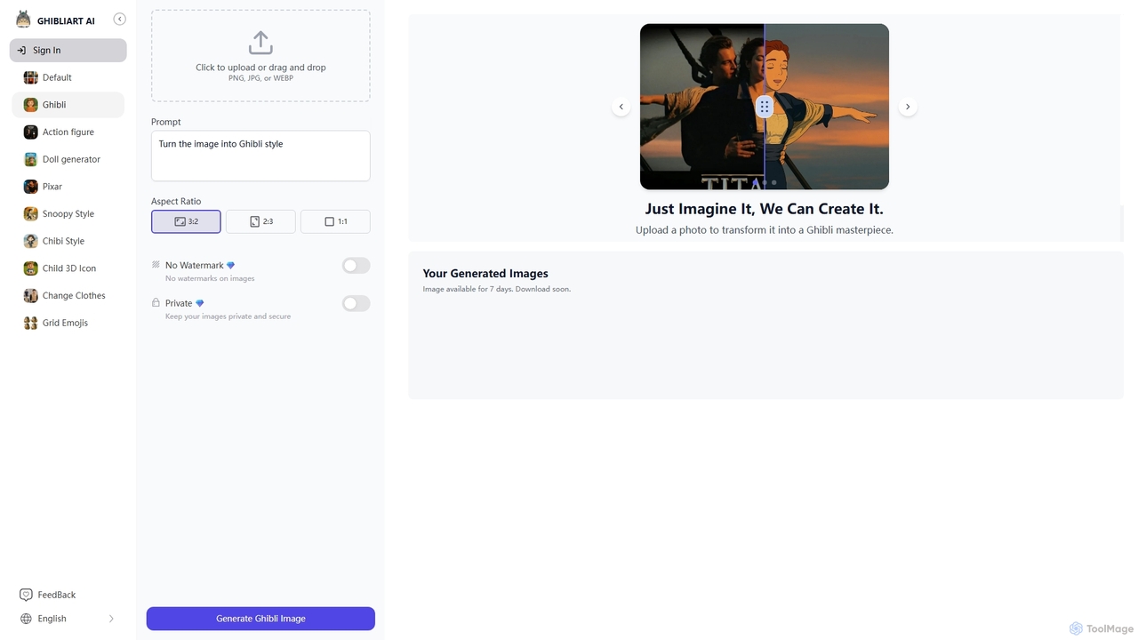
Task: Click the Ghibliart AI totoro logo icon
Action: (23, 20)
